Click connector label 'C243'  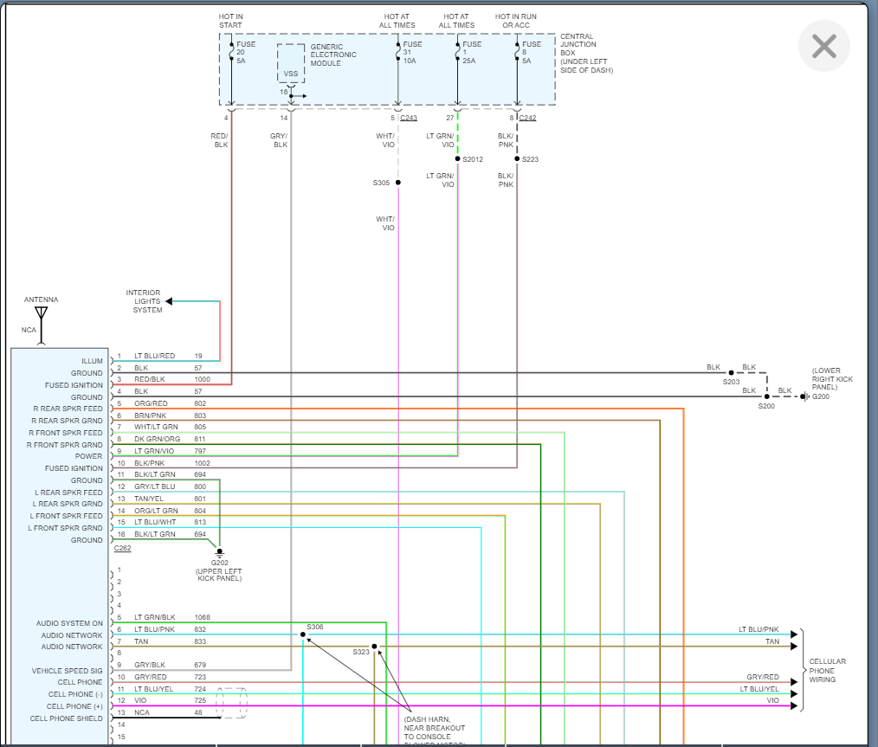click(409, 118)
